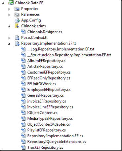
Task: Select the ObjectContextAdapter.cs file name
Action: (49, 124)
